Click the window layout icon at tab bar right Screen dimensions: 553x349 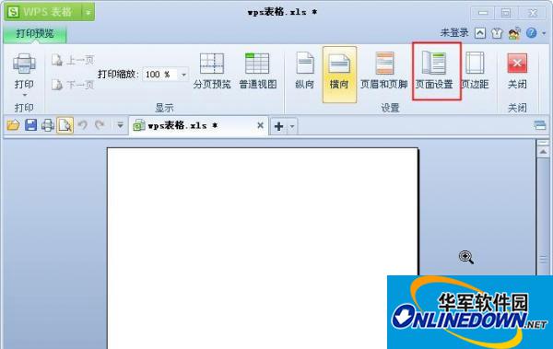539,125
